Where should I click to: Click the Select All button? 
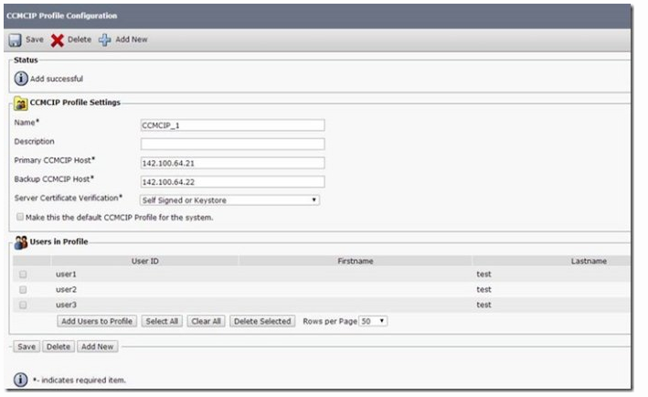162,321
